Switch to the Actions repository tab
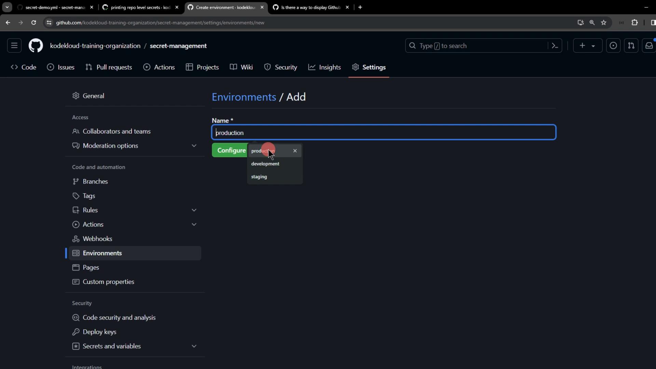The height and width of the screenshot is (369, 656). point(159,67)
